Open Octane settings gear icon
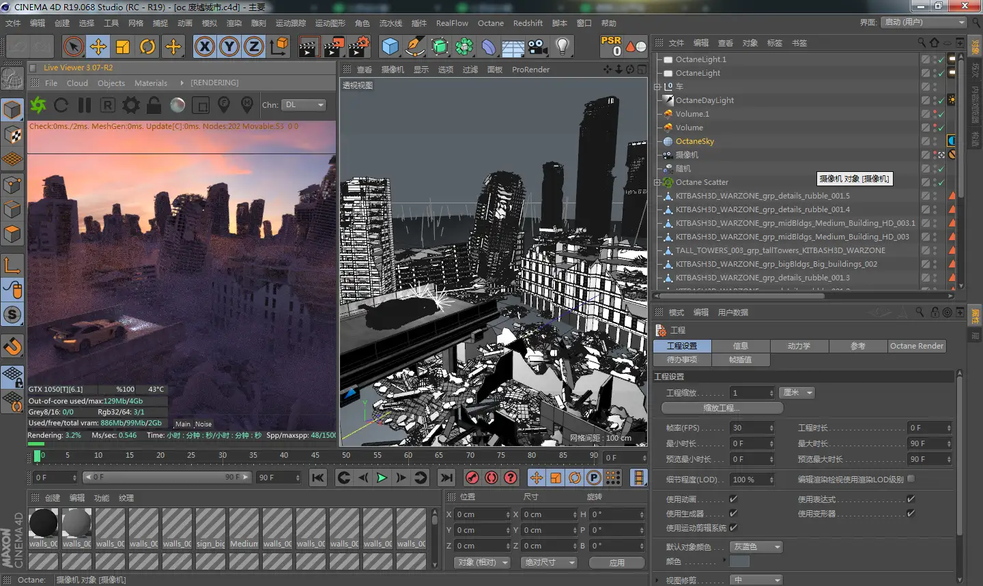The width and height of the screenshot is (983, 586). point(131,105)
